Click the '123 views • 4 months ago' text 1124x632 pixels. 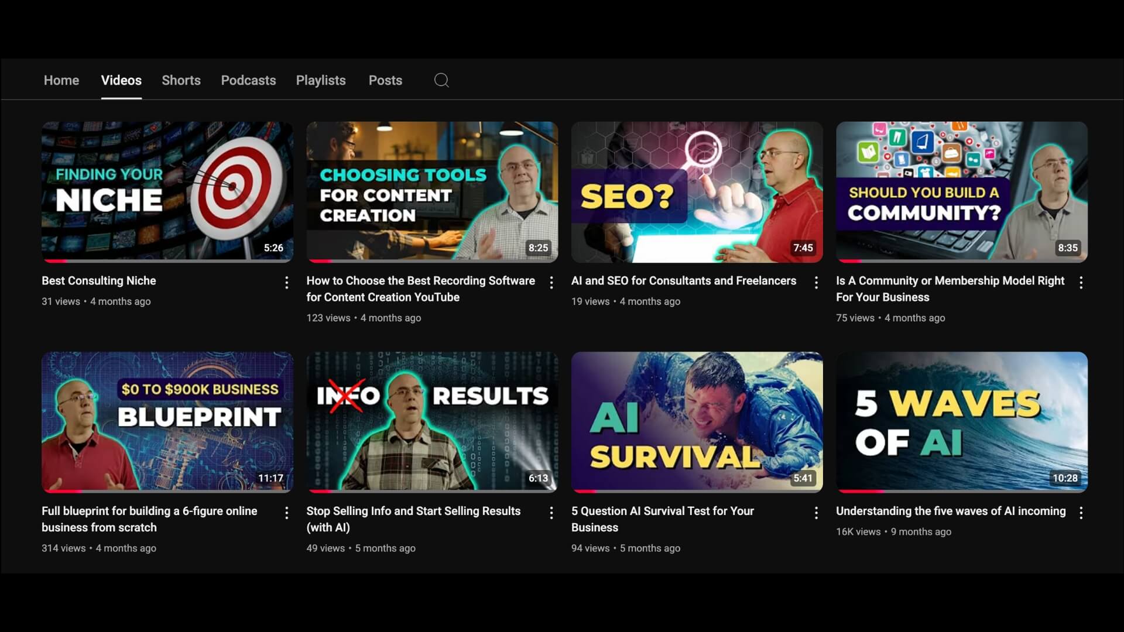point(364,318)
